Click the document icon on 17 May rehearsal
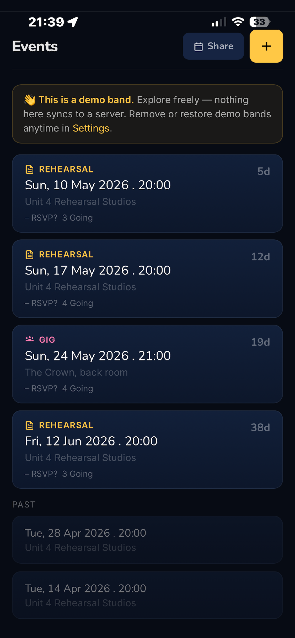 [30, 255]
